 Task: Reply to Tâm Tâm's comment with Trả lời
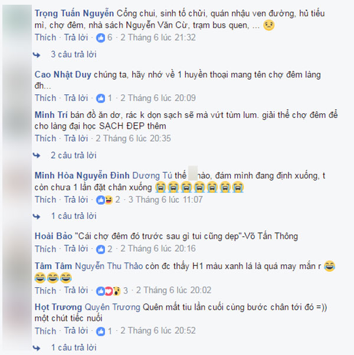click(76, 291)
